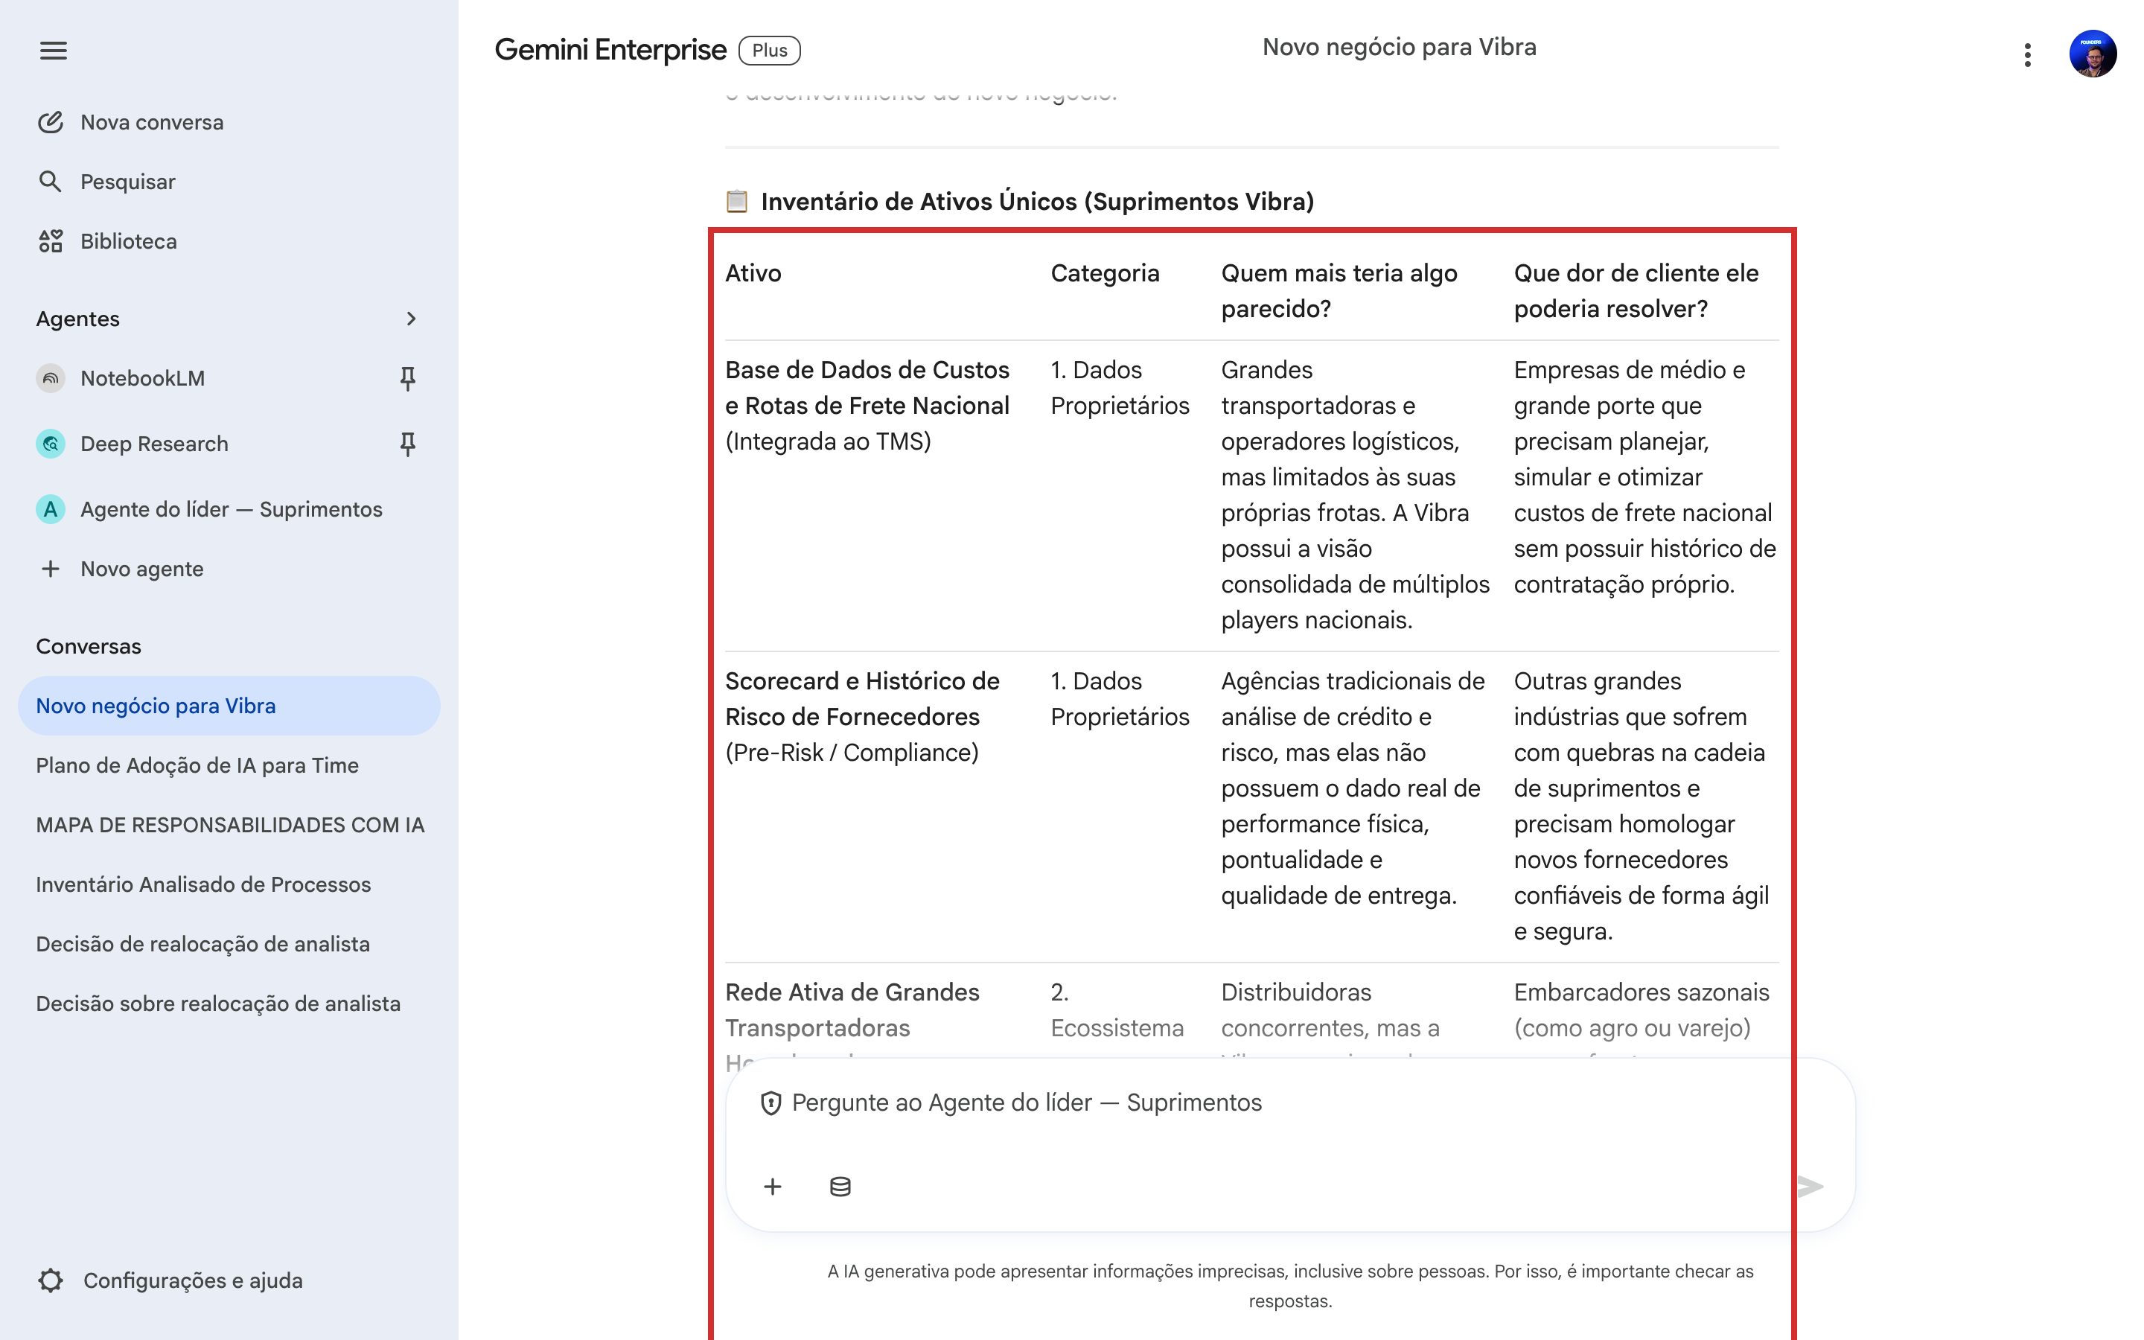
Task: Click the plus icon beside Novo agente
Action: pos(51,569)
